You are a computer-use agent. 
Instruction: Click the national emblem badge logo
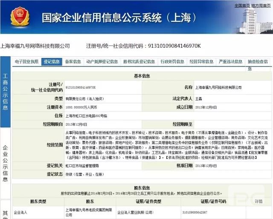click(x=20, y=16)
